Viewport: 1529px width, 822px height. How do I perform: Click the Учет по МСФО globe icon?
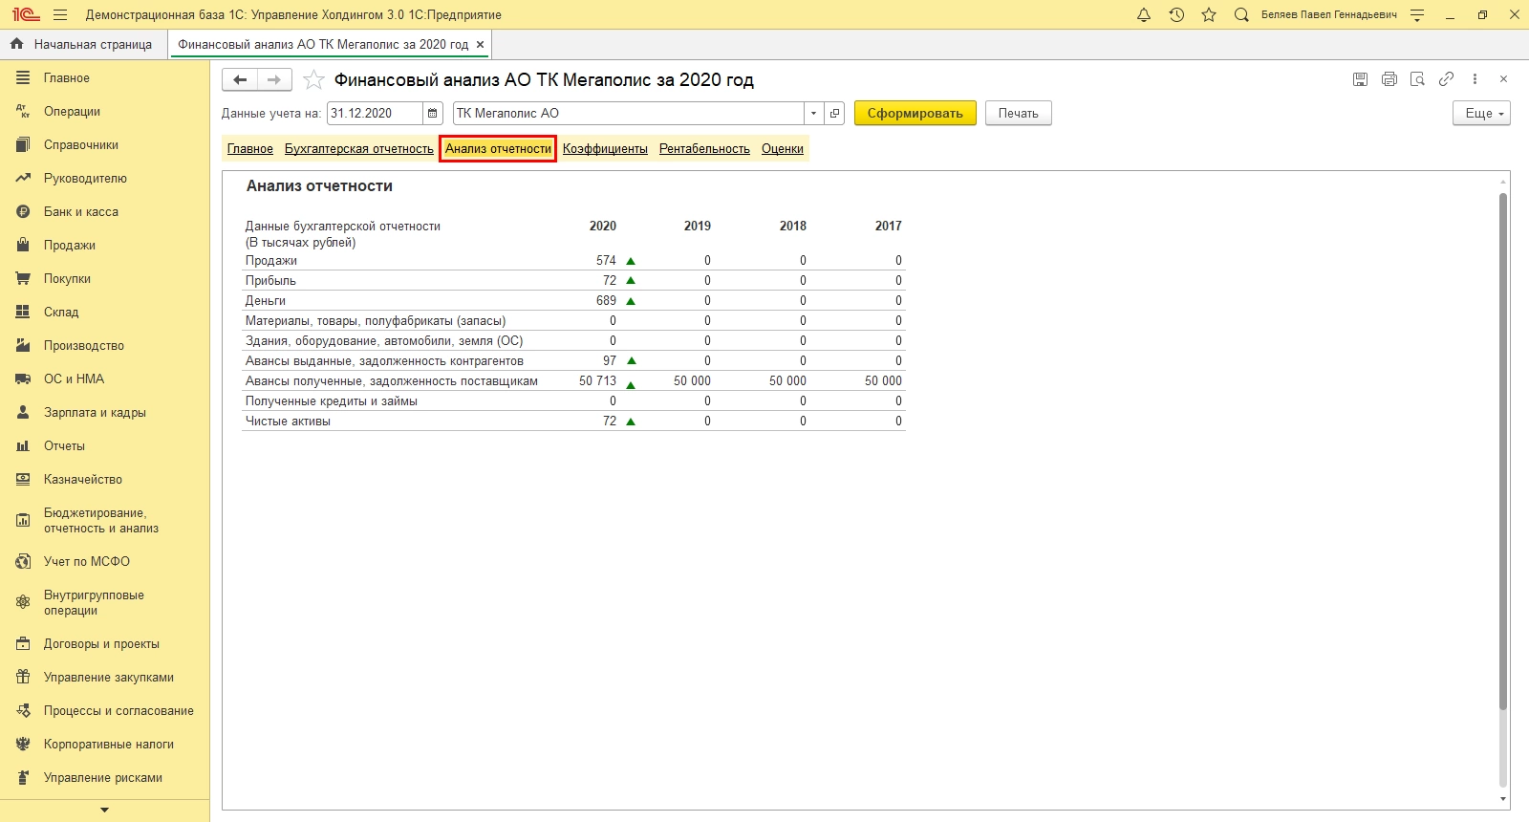pyautogui.click(x=23, y=562)
